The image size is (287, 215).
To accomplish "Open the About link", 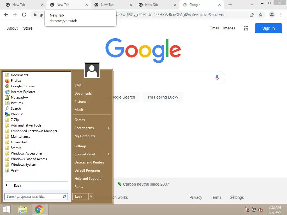I will point(12,28).
